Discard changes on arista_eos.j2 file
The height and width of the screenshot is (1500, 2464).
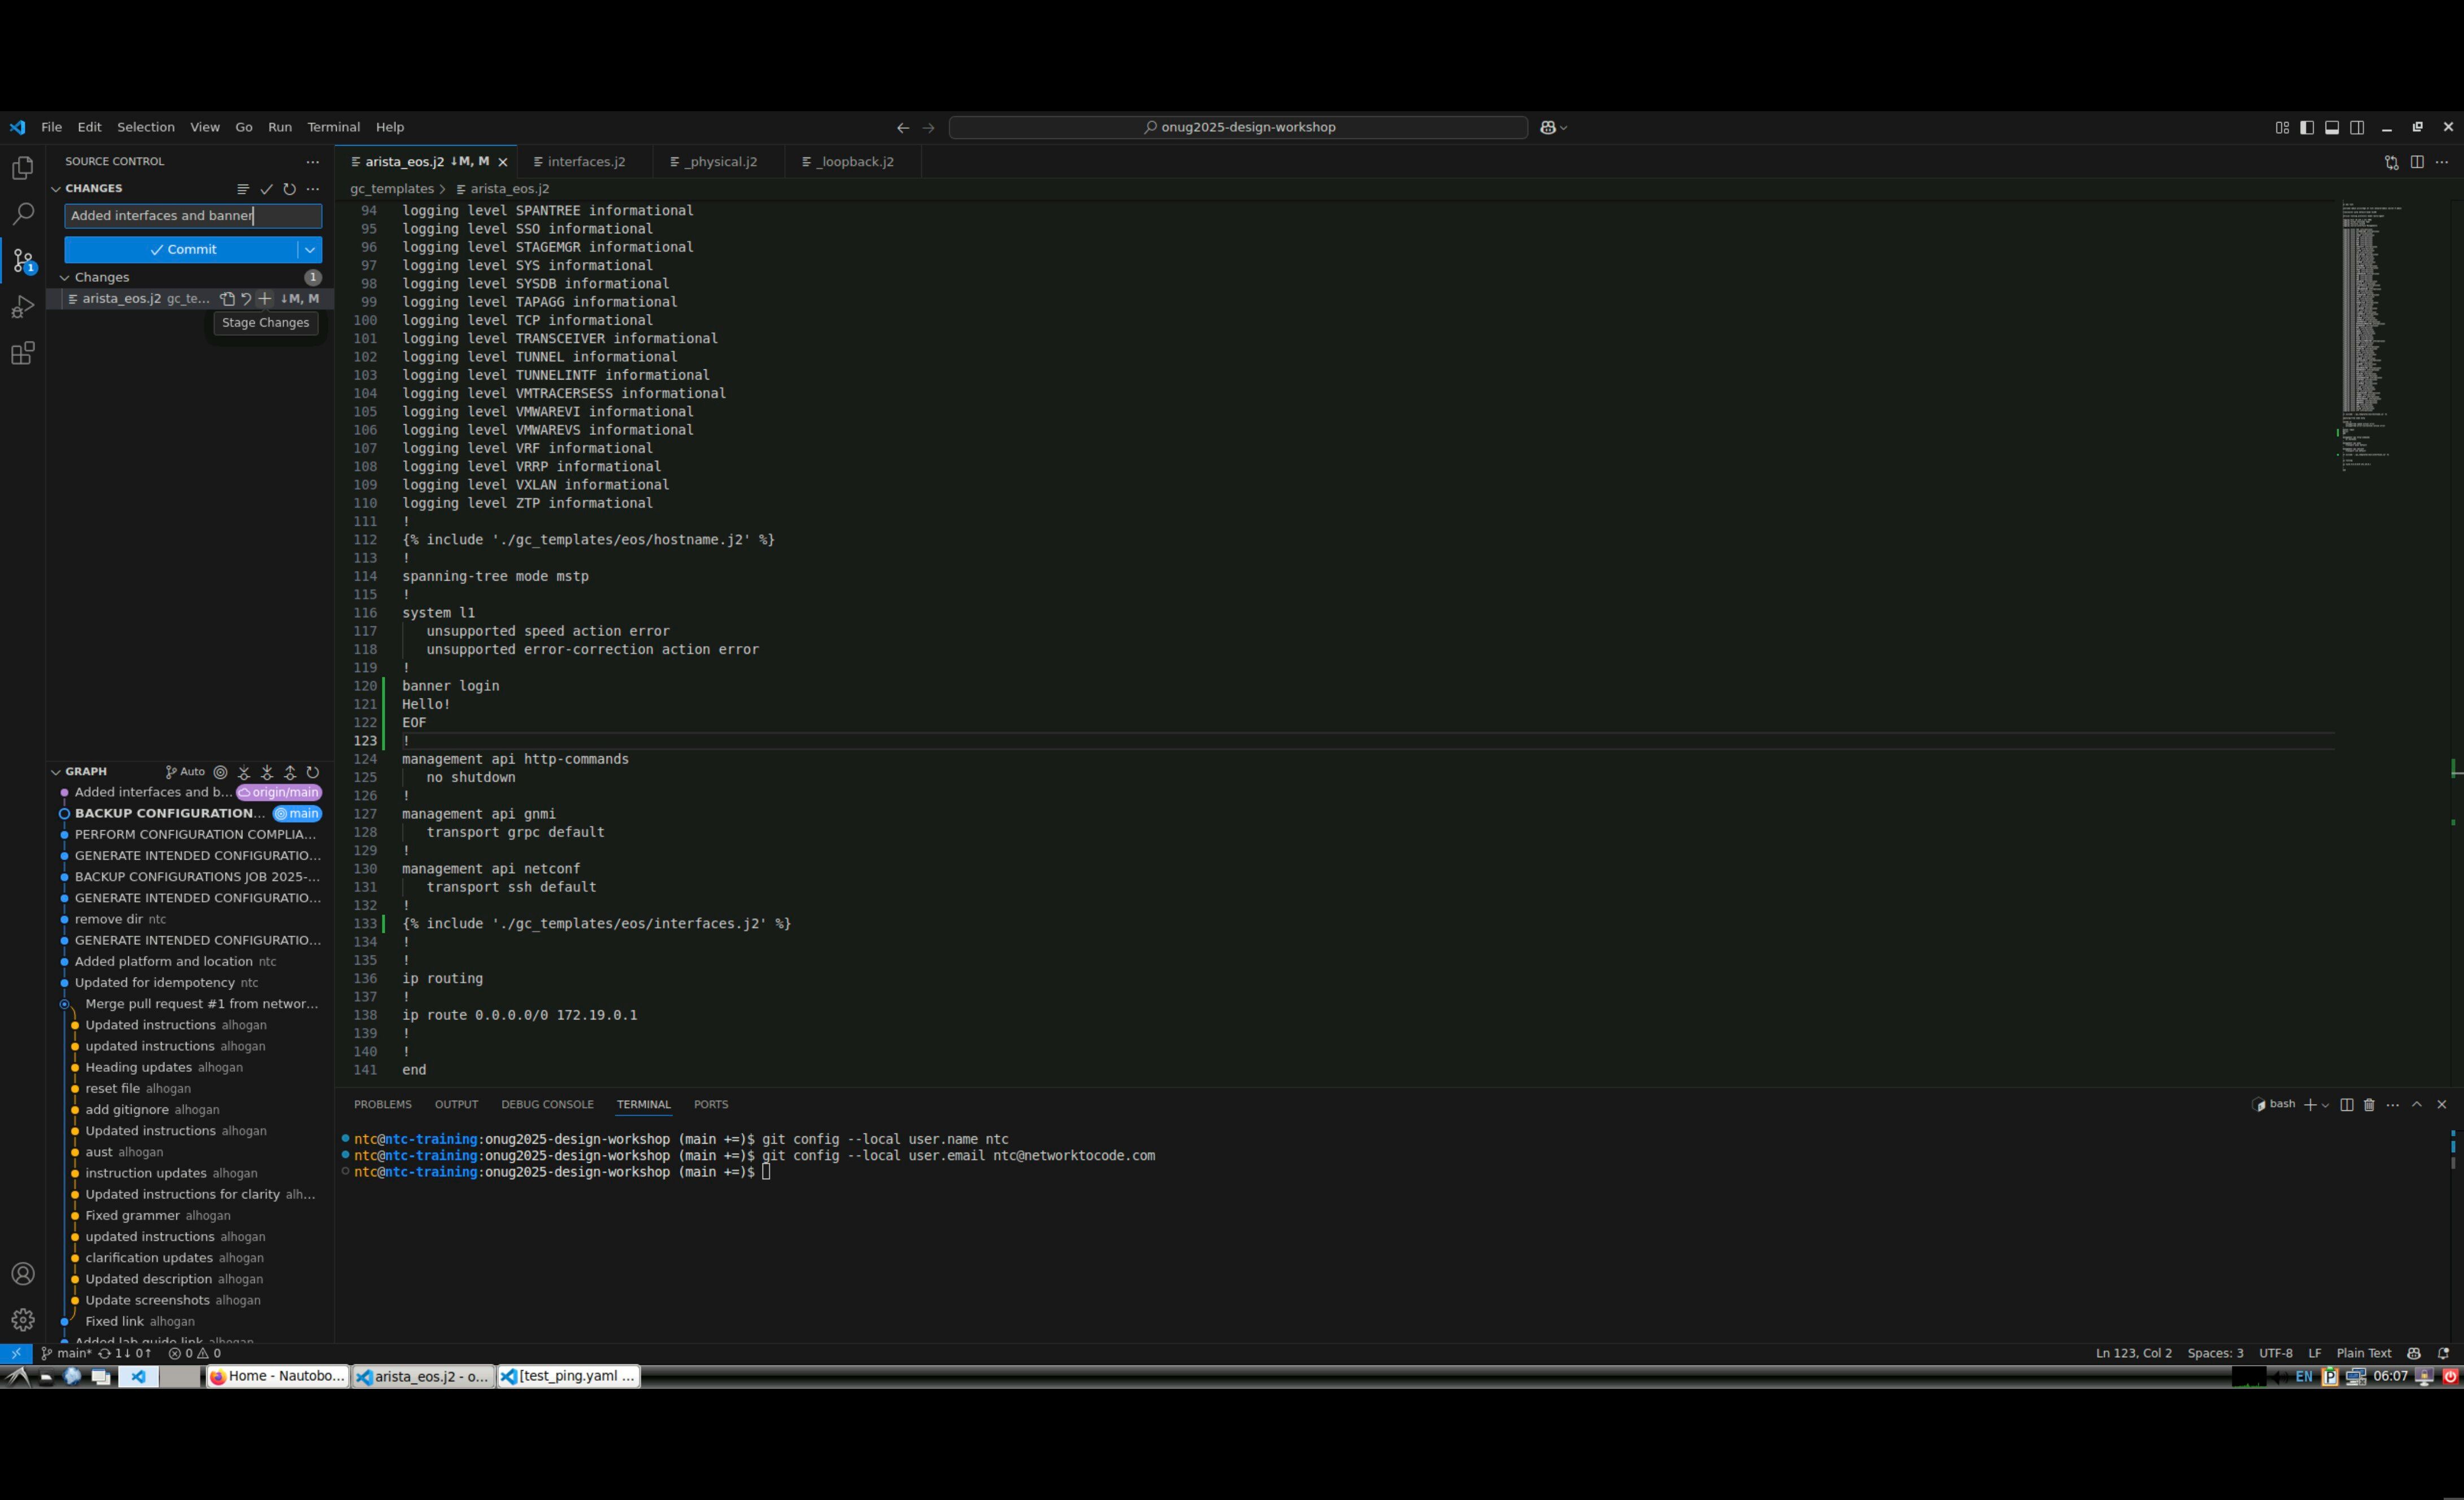click(246, 299)
